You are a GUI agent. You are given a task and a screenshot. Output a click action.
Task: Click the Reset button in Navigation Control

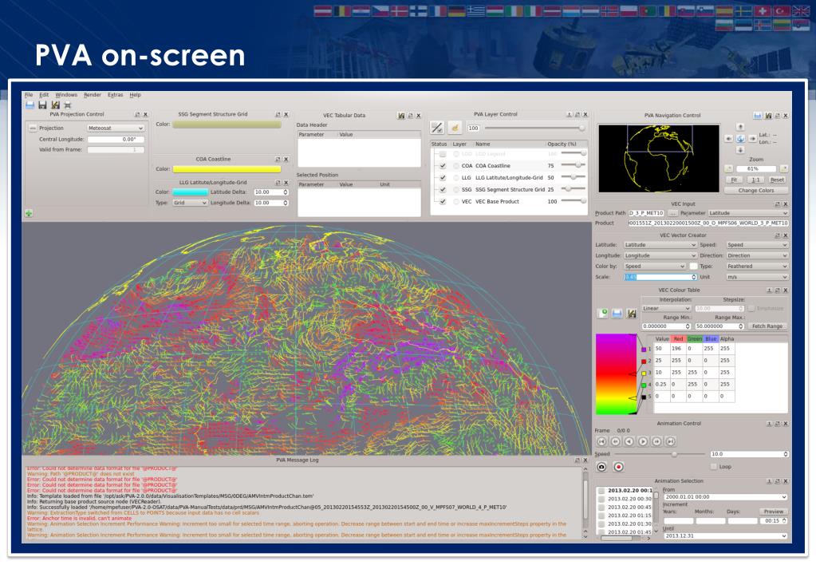[777, 180]
